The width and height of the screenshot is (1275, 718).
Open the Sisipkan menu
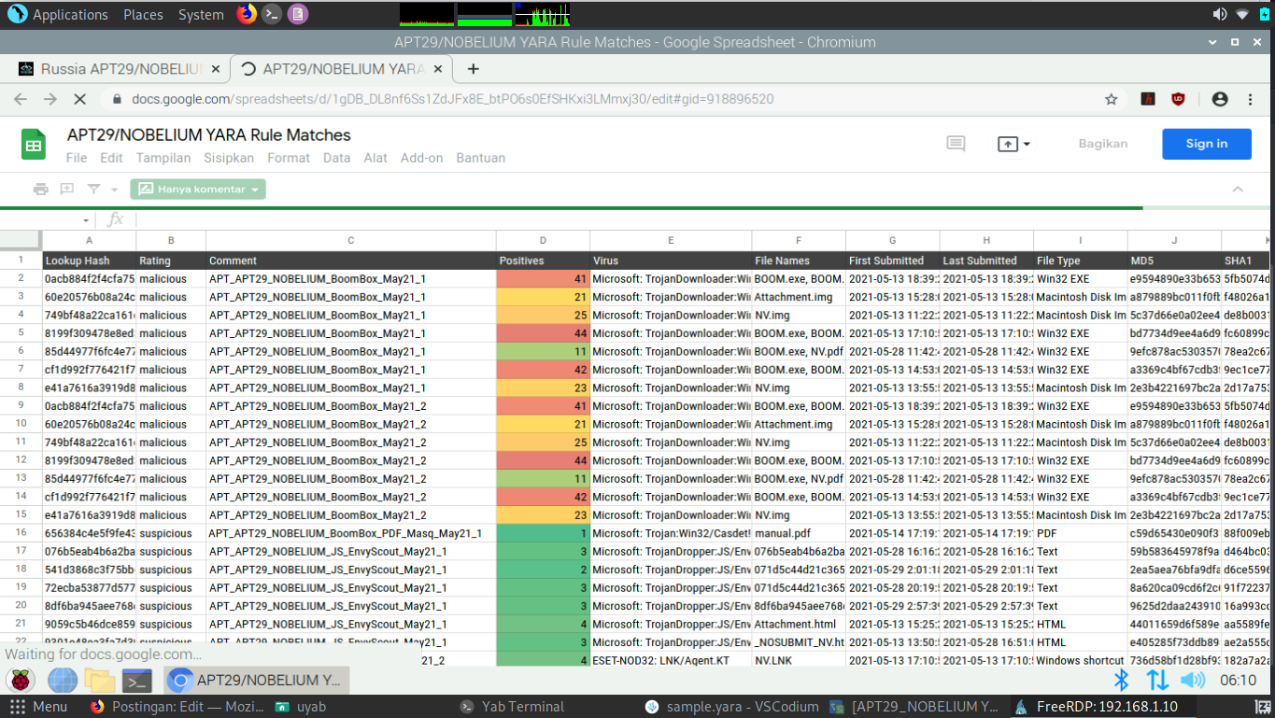[229, 158]
